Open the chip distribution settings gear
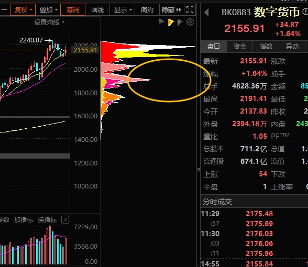 coord(190,22)
